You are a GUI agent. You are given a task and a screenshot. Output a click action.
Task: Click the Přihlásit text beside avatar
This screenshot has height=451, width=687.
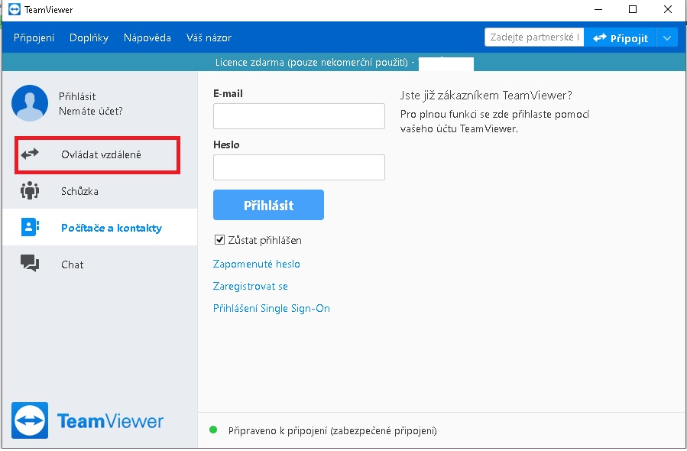pos(77,96)
